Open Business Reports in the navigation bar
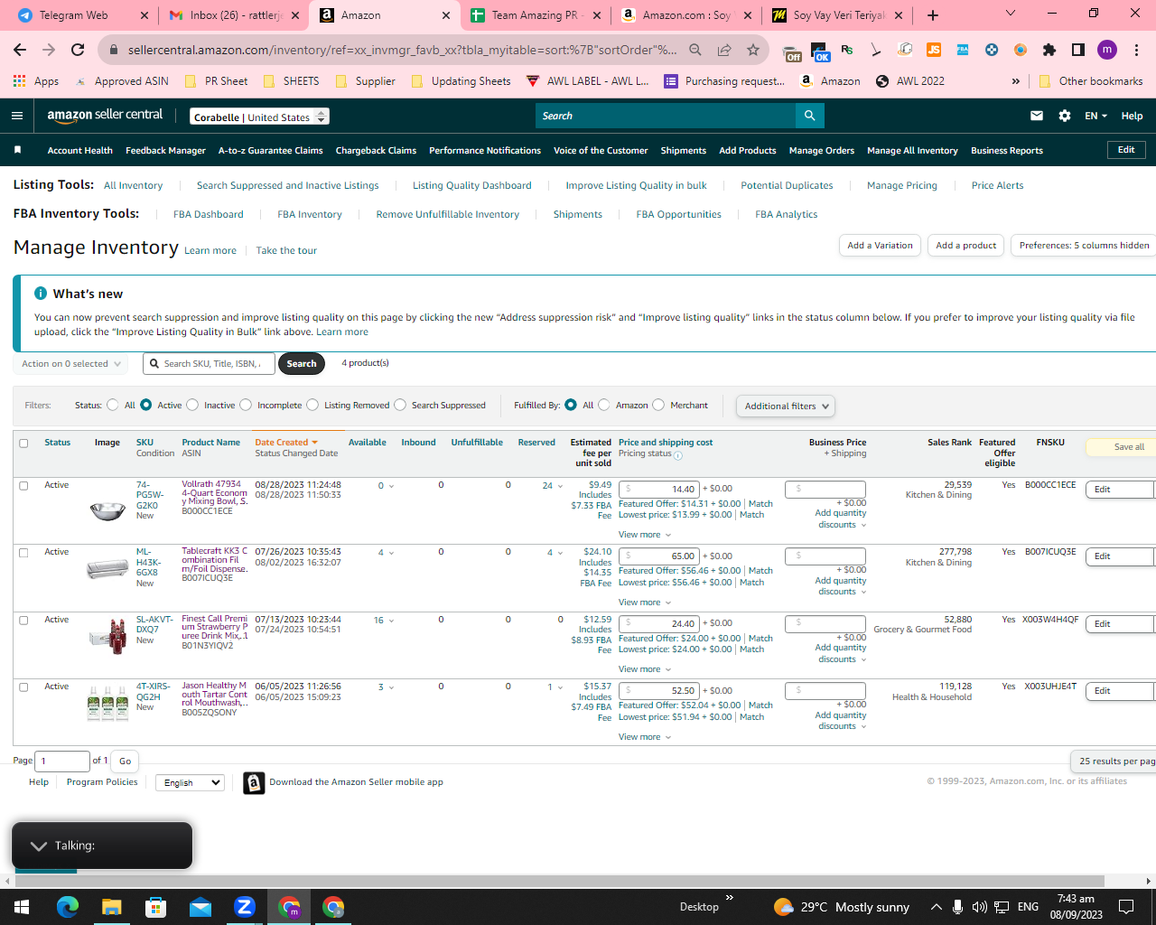 click(1007, 151)
